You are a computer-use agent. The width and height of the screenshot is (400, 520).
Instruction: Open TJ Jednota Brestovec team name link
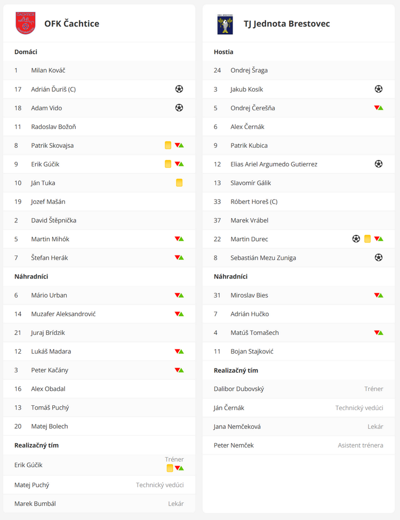pos(286,23)
